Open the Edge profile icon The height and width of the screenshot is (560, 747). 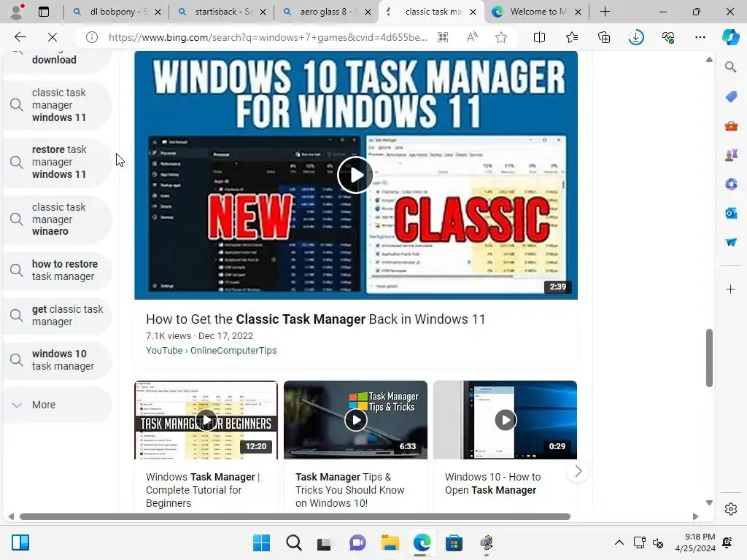18,12
